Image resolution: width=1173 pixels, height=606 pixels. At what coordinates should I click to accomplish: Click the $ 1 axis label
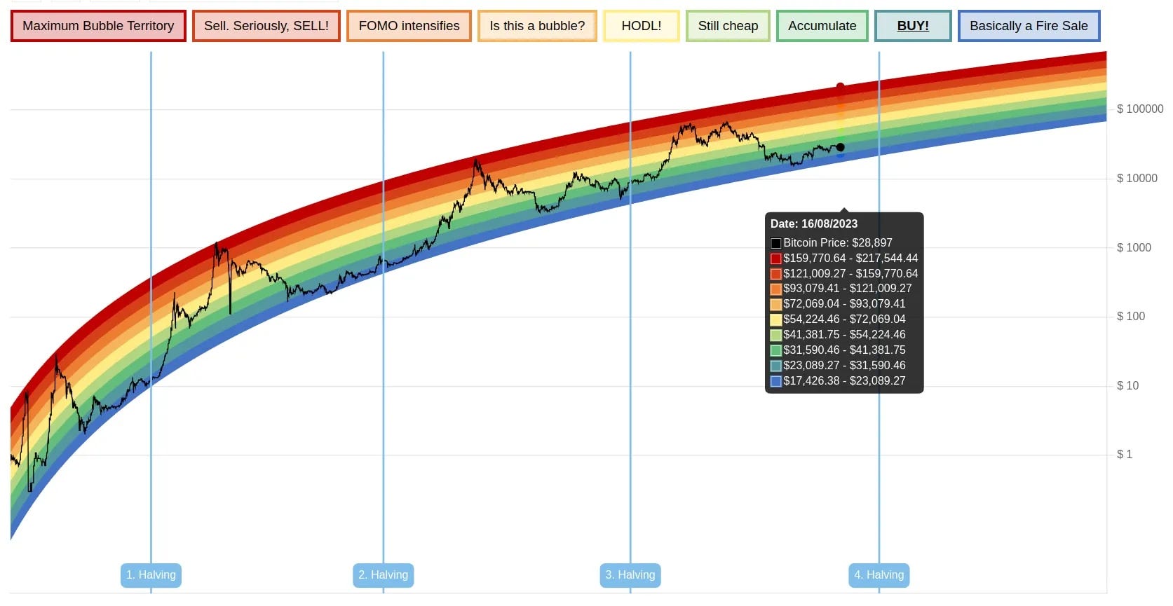(x=1125, y=455)
